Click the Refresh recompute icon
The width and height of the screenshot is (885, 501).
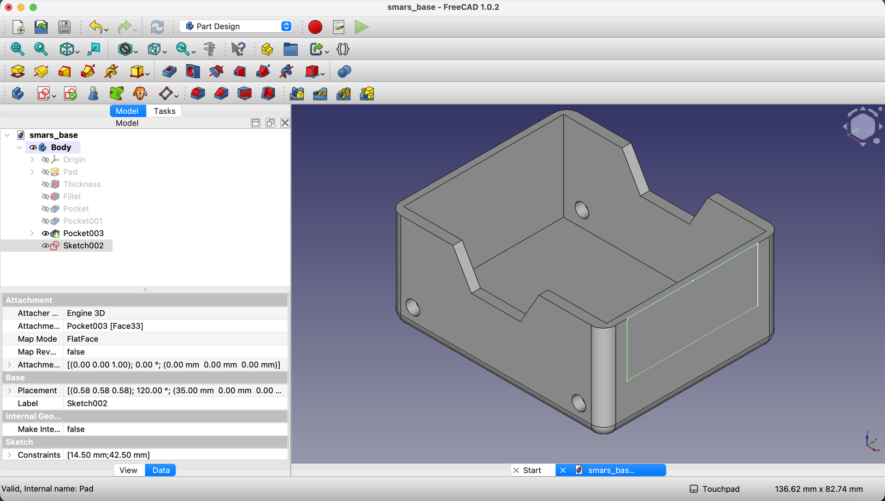[157, 27]
